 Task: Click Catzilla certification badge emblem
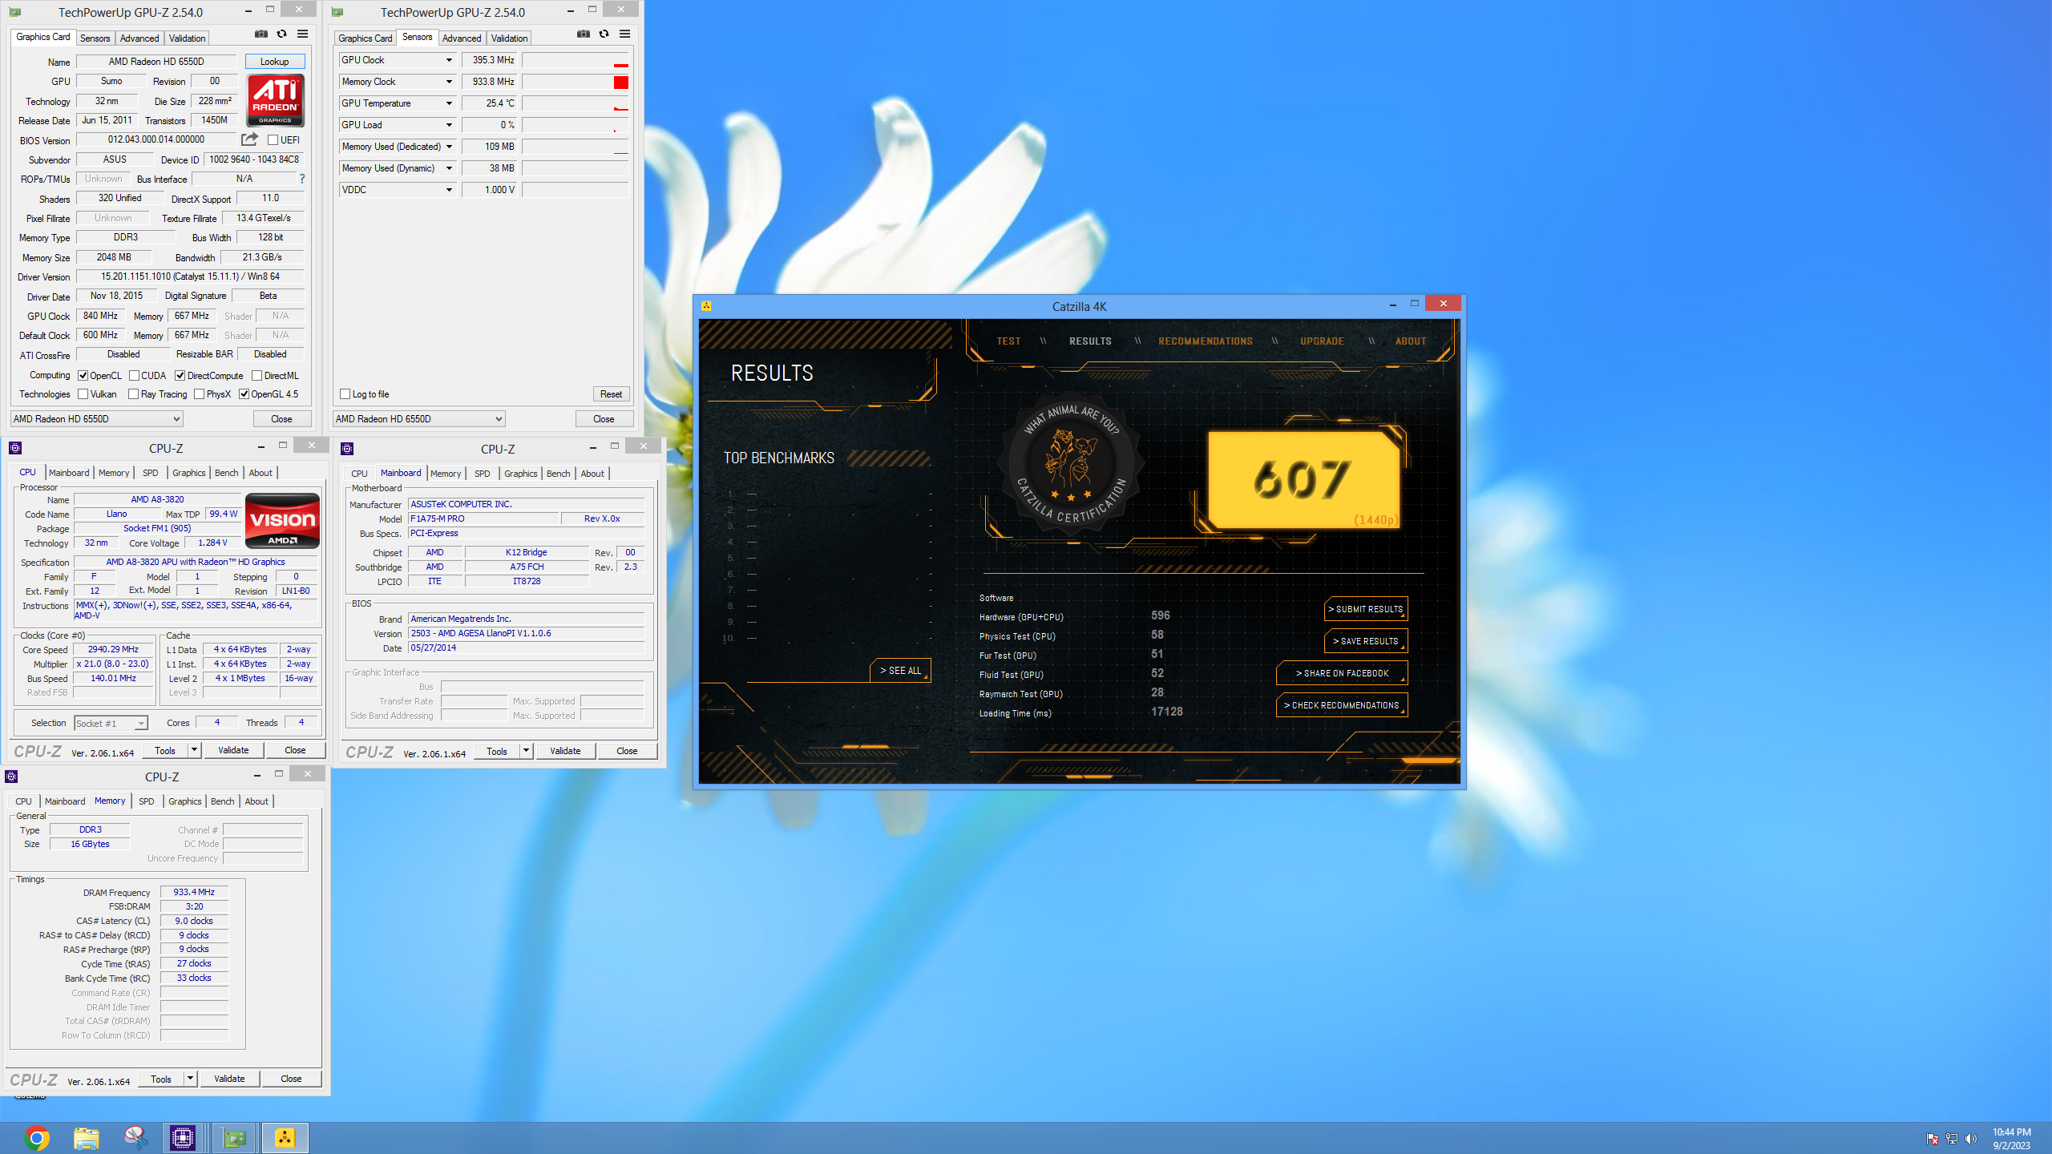1070,465
